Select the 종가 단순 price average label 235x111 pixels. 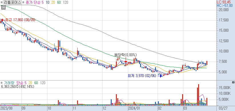33,2
